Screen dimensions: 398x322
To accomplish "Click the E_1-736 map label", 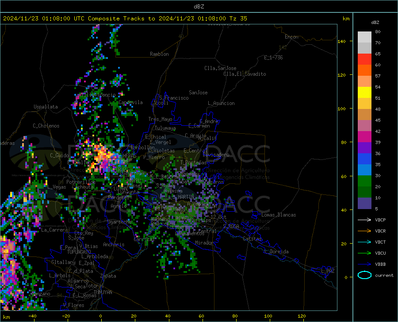I will (x=273, y=58).
